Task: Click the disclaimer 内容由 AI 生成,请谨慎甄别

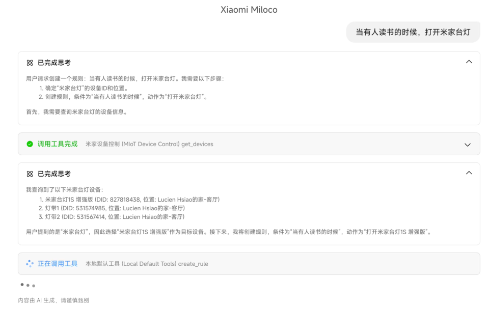Action: (53, 300)
